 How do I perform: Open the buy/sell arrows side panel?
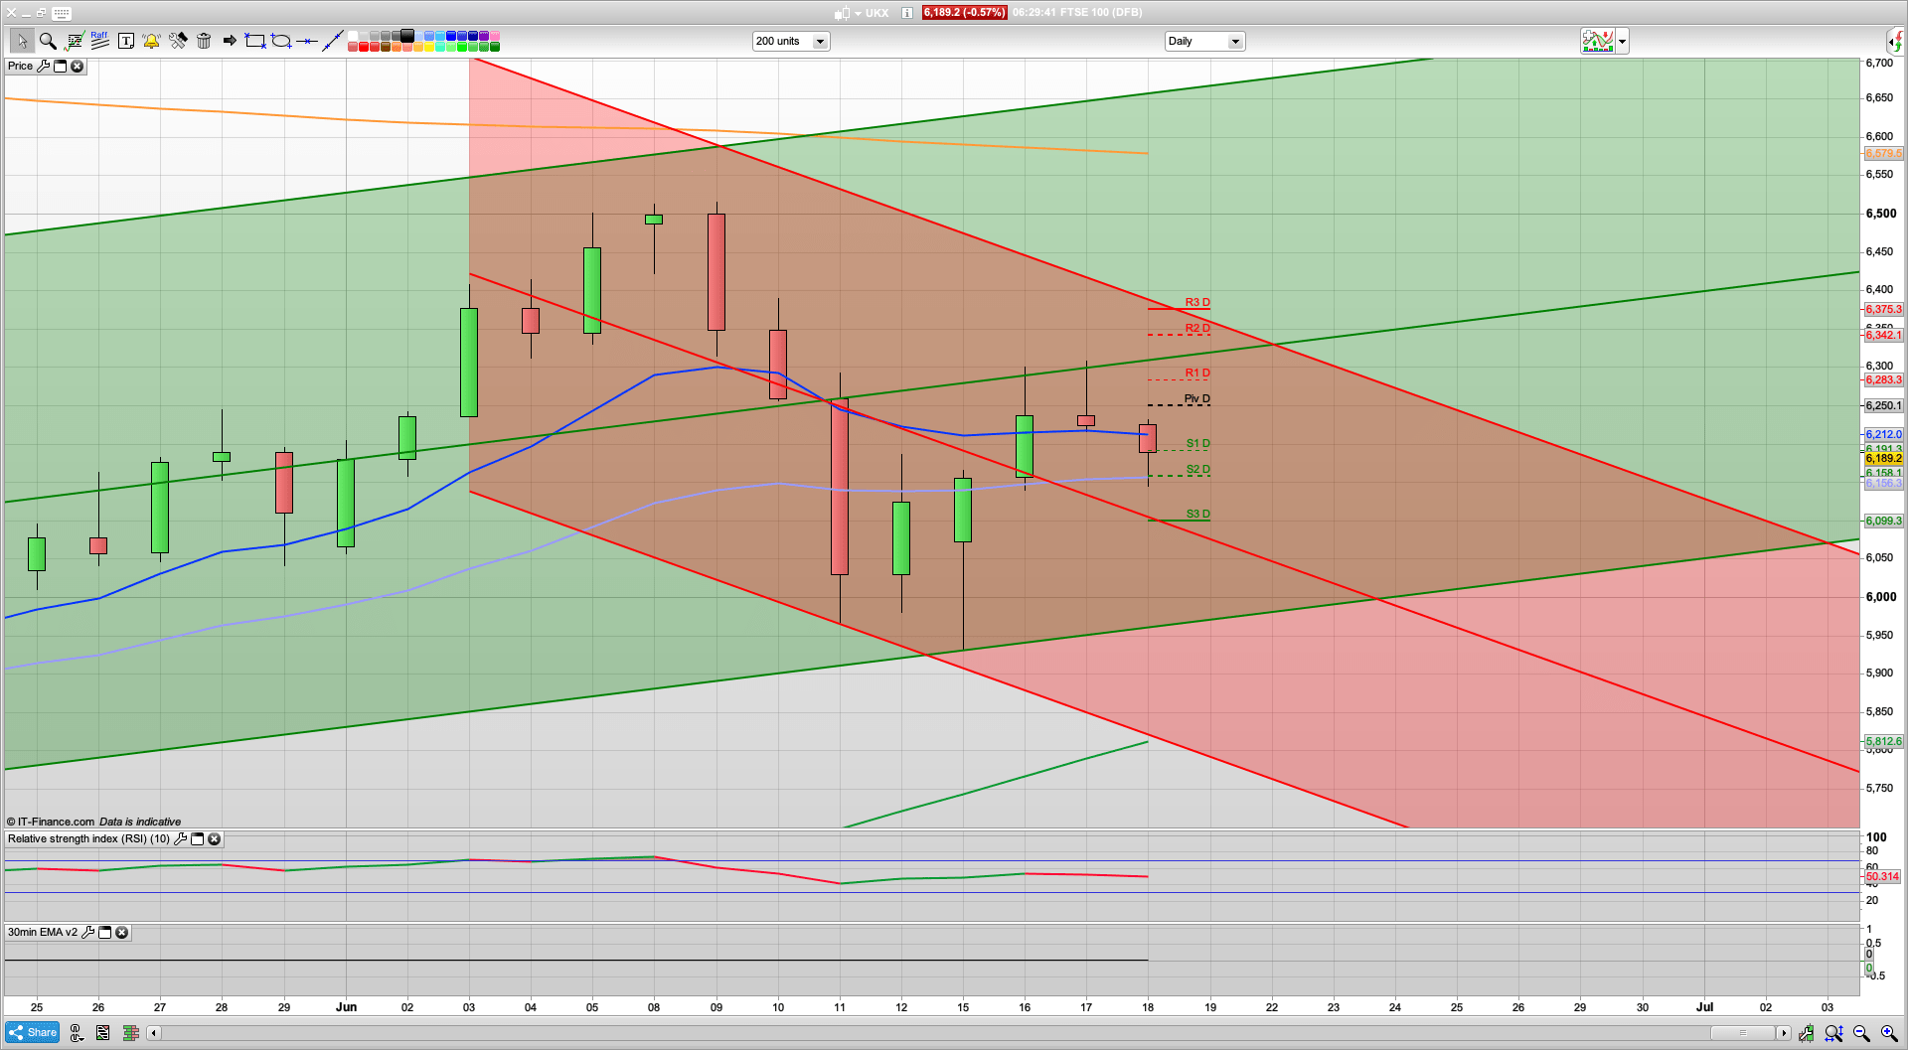tap(1896, 41)
